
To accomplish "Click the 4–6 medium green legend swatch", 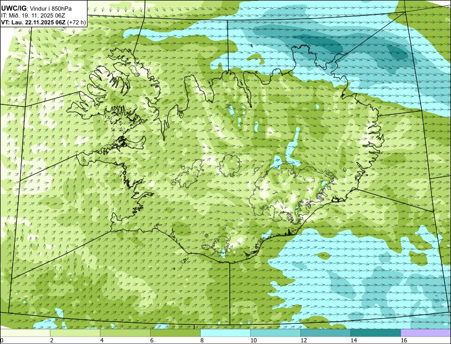I will (x=125, y=333).
